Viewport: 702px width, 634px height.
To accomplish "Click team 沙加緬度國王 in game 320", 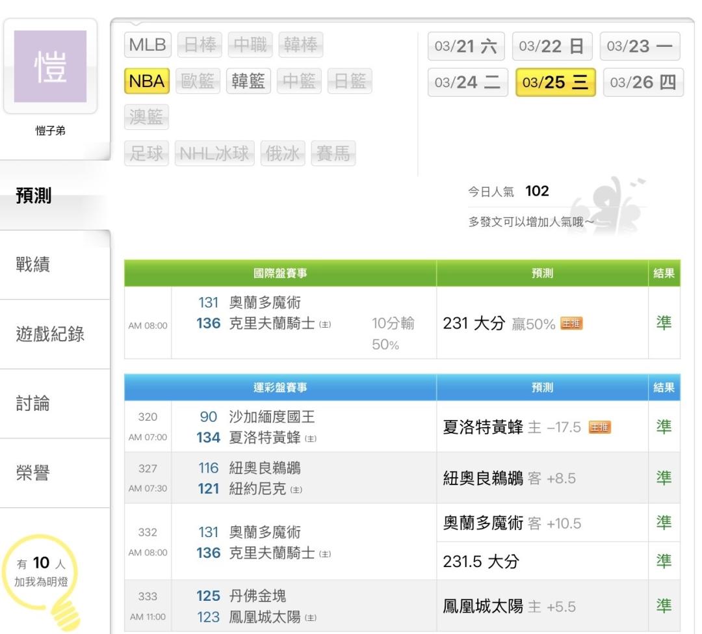I will click(x=272, y=417).
